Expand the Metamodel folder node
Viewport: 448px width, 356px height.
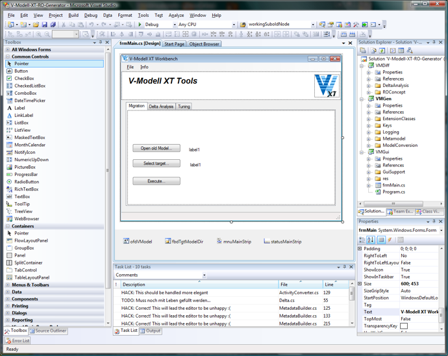pos(369,139)
